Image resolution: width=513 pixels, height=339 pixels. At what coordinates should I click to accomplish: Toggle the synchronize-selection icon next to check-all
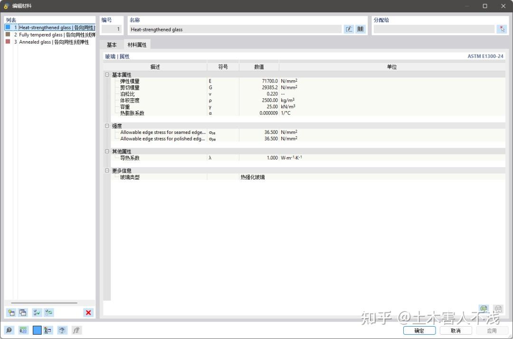pos(48,312)
